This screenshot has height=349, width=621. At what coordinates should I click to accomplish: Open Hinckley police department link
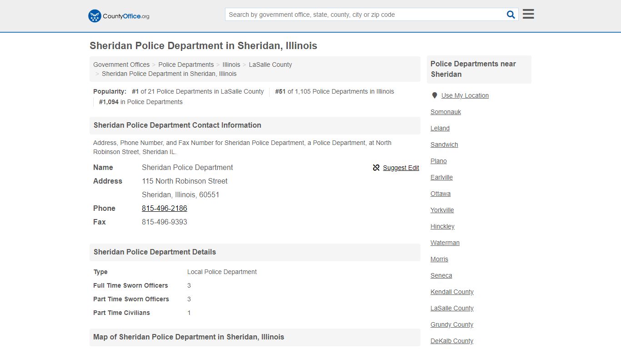[x=443, y=226]
